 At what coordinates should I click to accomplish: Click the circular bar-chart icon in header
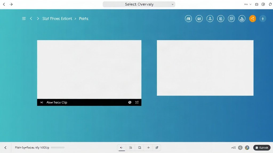pyautogui.click(x=188, y=19)
